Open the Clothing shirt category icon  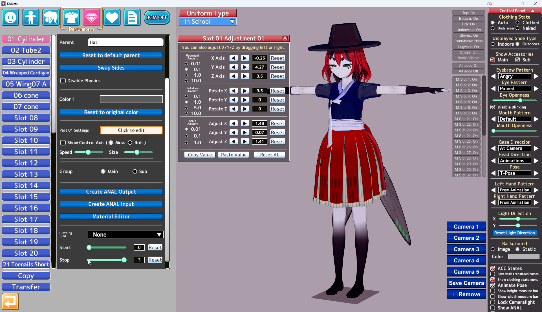click(71, 17)
